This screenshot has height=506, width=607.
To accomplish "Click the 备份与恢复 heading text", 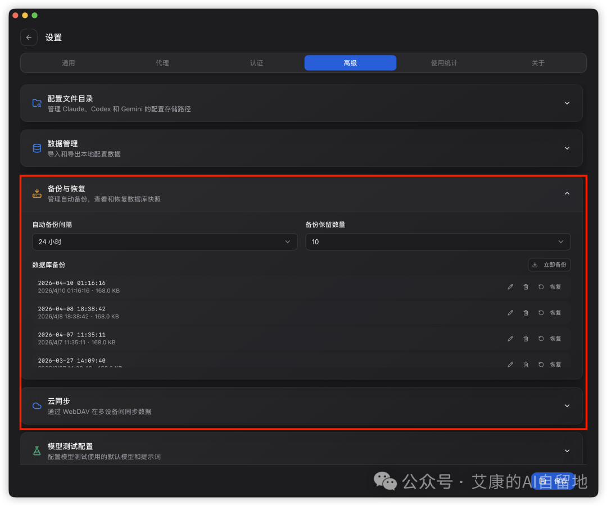I will [66, 189].
